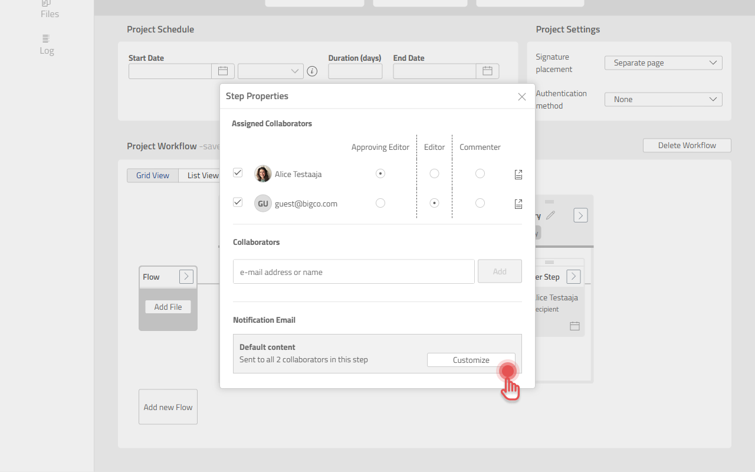Select Editor role for Alice Testaaja

[x=434, y=173]
